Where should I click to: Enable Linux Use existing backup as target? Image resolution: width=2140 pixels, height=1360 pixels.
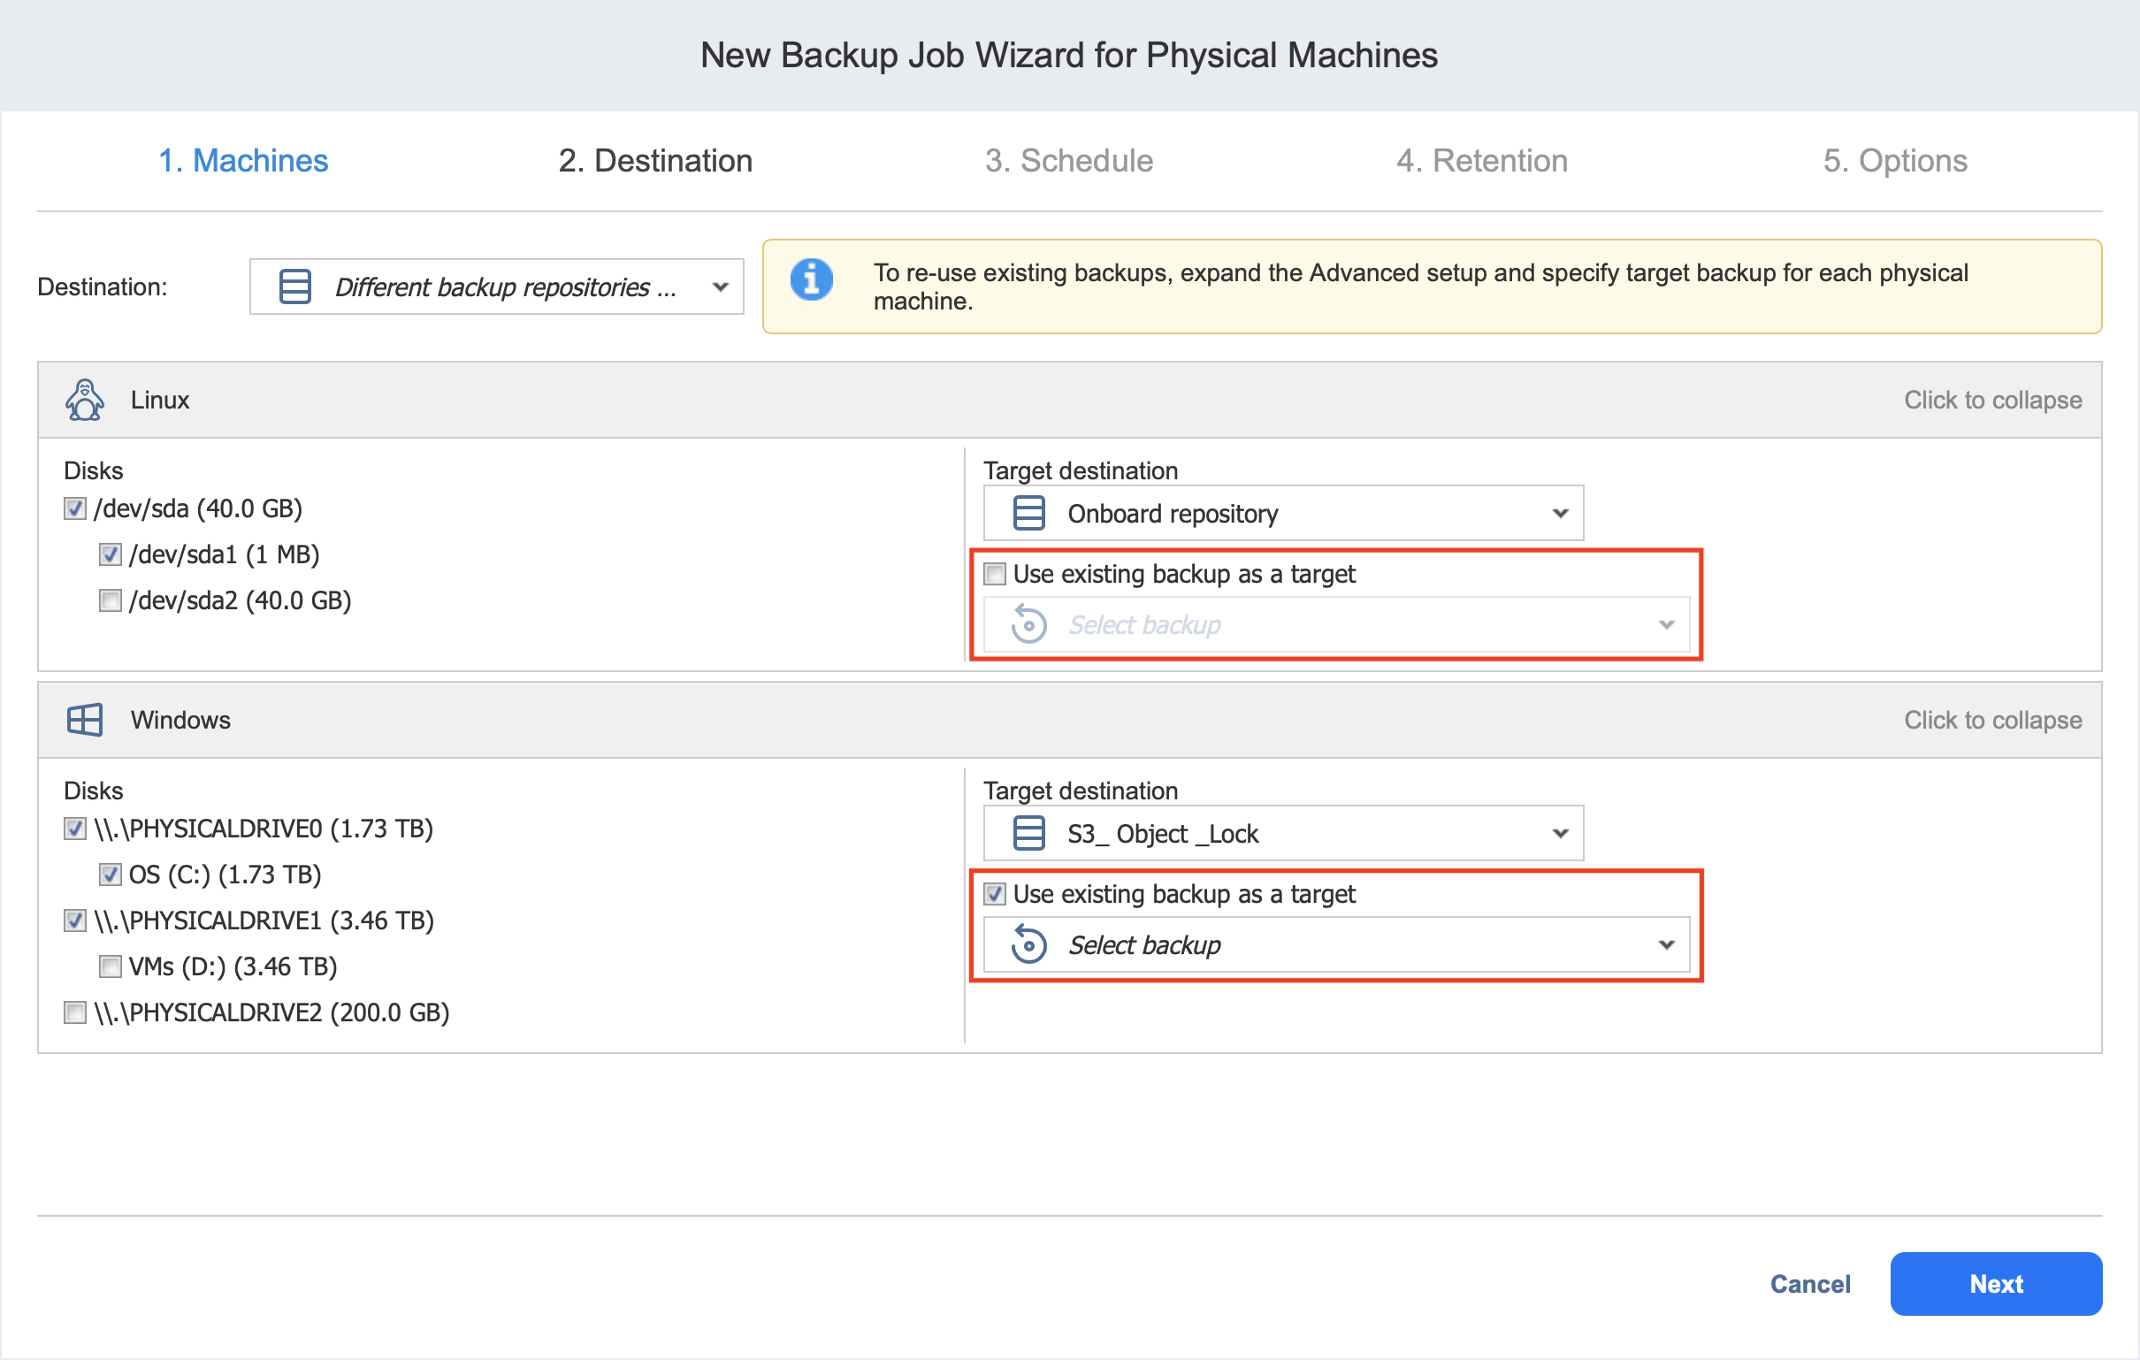[x=995, y=574]
